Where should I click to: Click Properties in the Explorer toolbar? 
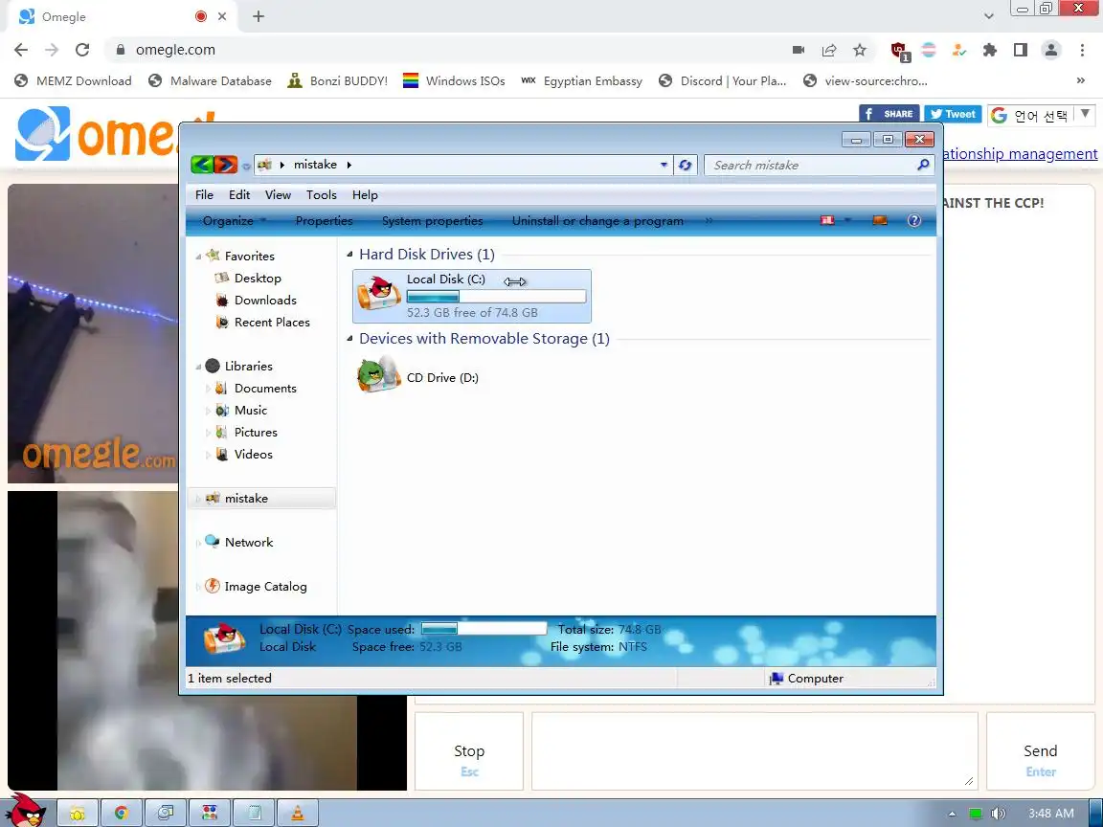tap(324, 221)
